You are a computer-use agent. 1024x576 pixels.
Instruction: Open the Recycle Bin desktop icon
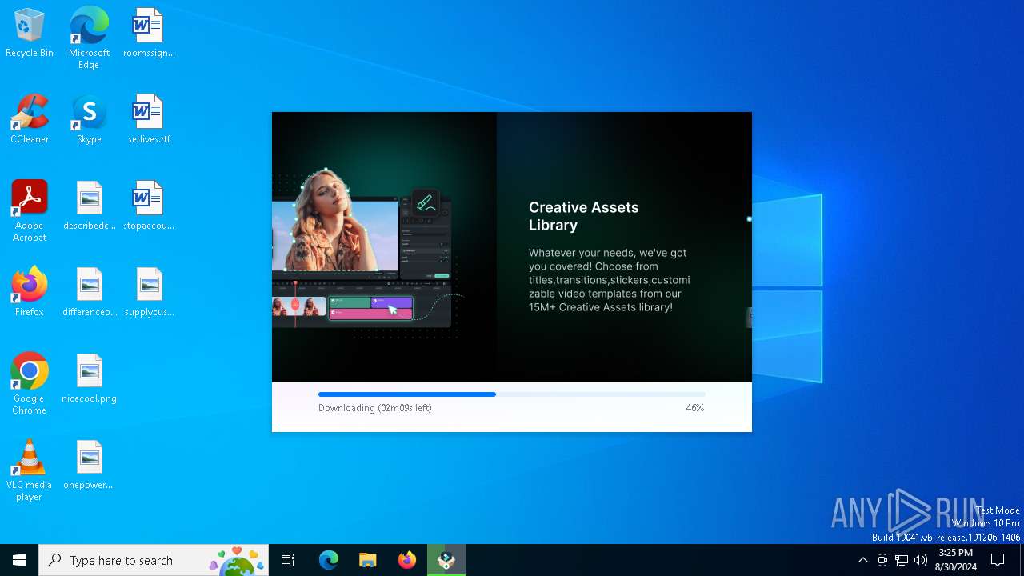tap(30, 34)
